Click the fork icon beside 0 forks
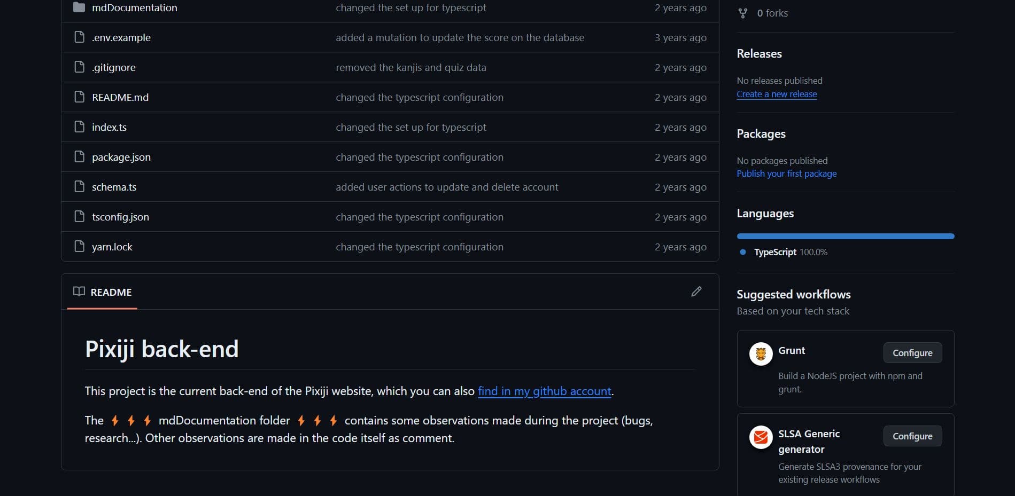The height and width of the screenshot is (496, 1015). click(x=742, y=13)
